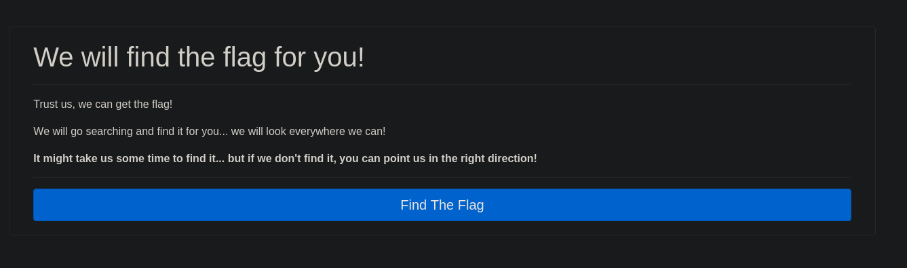Click the Find The Flag button
907x268 pixels.
click(x=442, y=205)
